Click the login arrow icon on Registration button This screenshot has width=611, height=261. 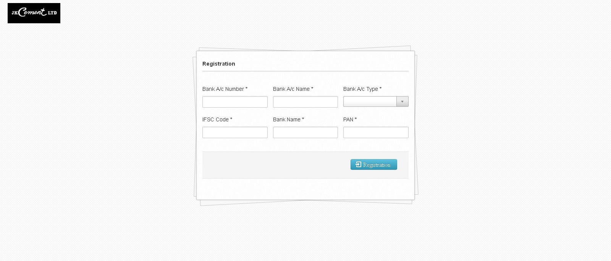[358, 164]
